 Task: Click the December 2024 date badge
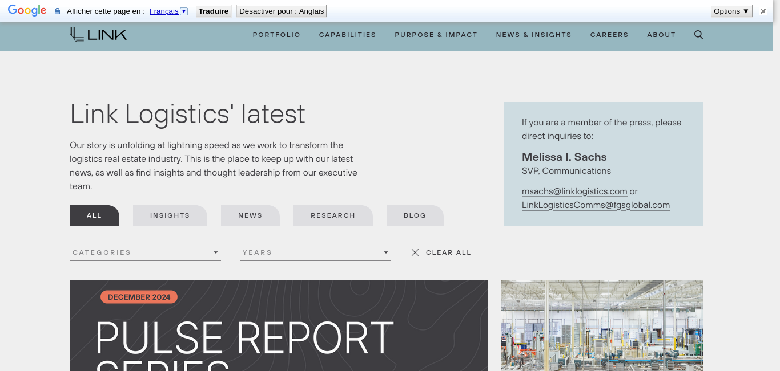coord(139,297)
